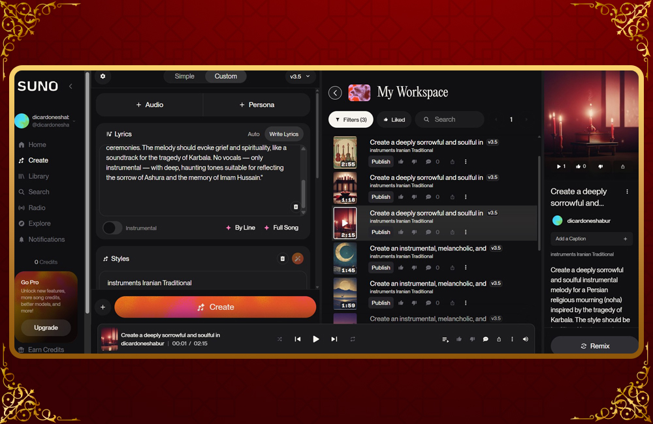The height and width of the screenshot is (424, 653).
Task: Click volume speaker icon in player bar
Action: [x=526, y=339]
